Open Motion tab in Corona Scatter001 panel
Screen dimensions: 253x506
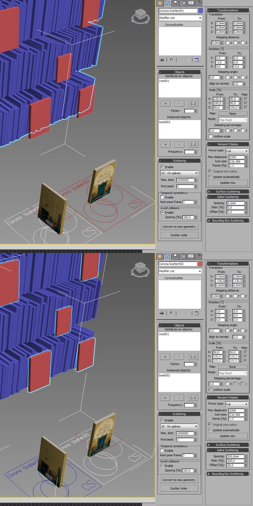point(183,3)
